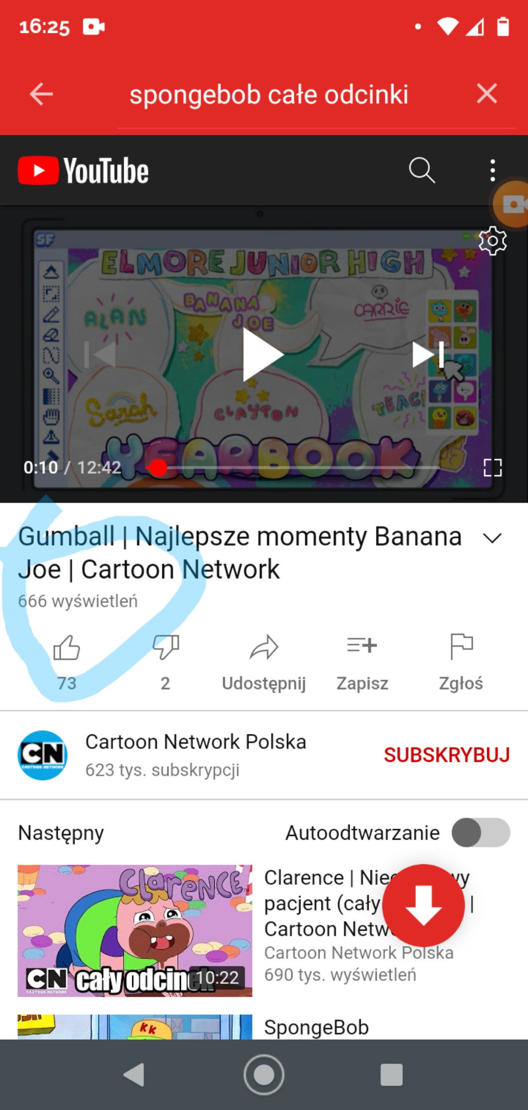Image resolution: width=528 pixels, height=1110 pixels.
Task: Toggle the Autoodtwarzanie switch
Action: [x=481, y=832]
